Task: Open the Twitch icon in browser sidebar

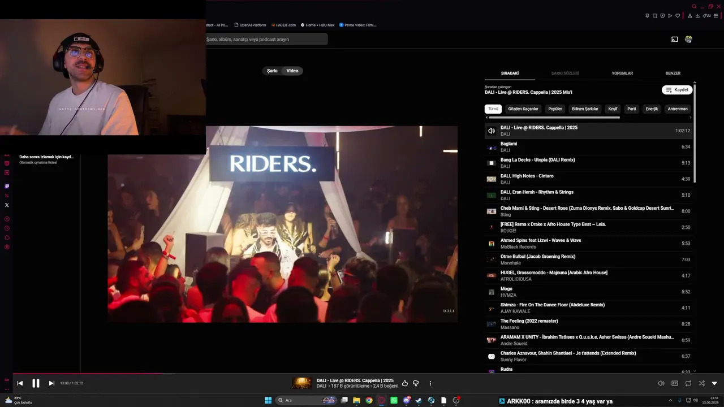Action: click(x=7, y=186)
